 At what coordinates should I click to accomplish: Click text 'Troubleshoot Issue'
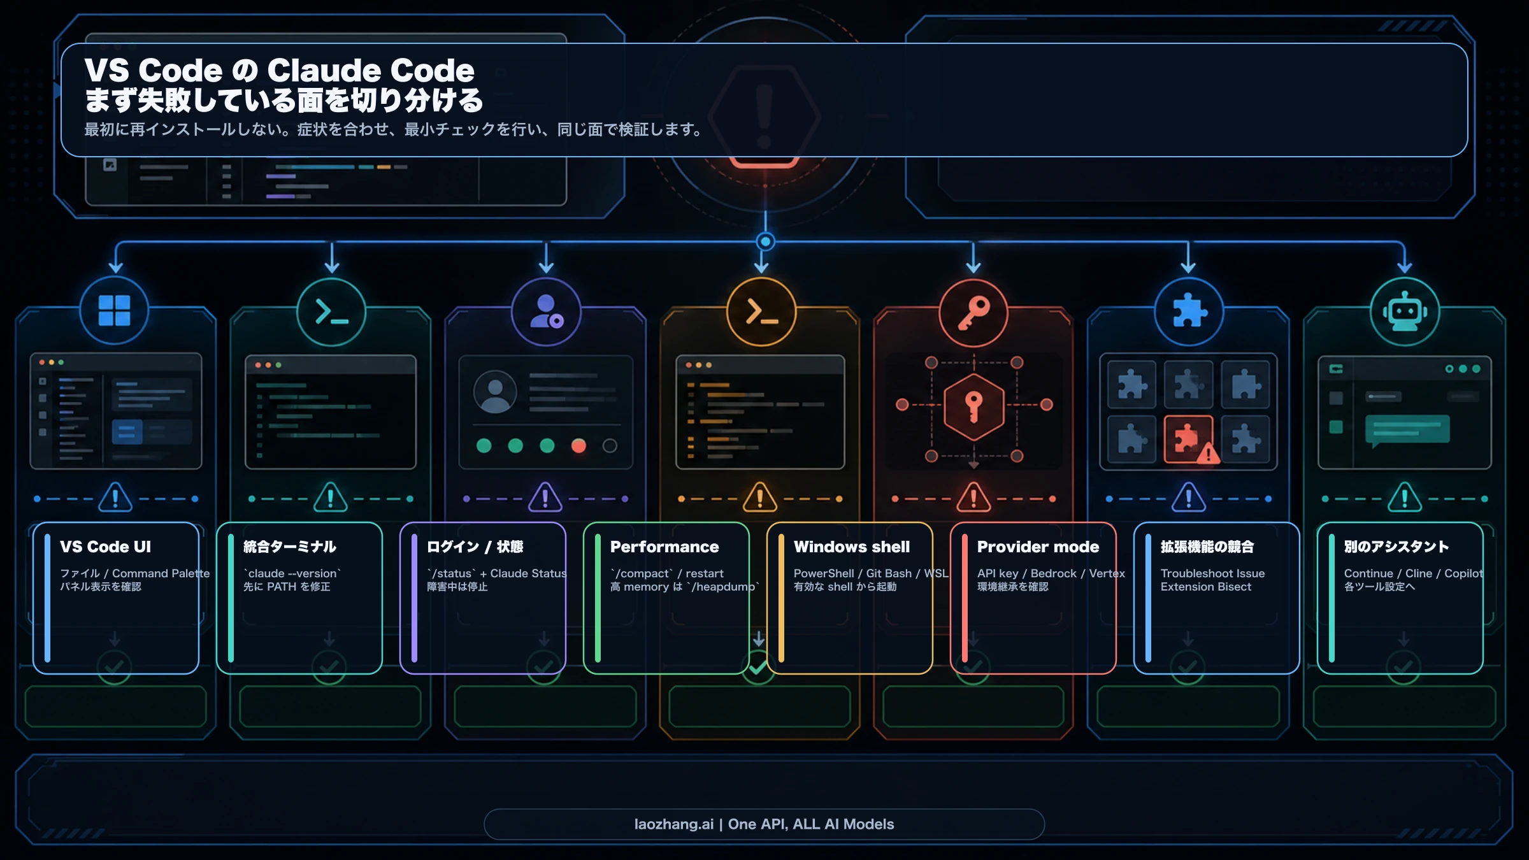coord(1213,573)
